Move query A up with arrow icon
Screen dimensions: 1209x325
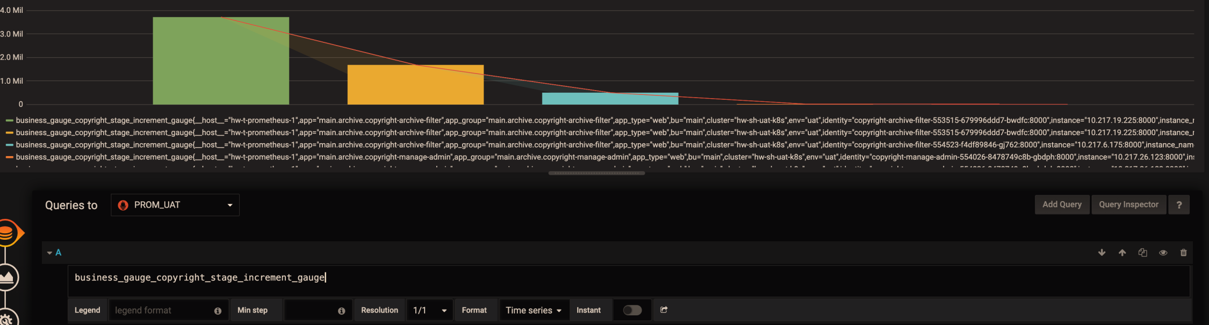pyautogui.click(x=1122, y=253)
